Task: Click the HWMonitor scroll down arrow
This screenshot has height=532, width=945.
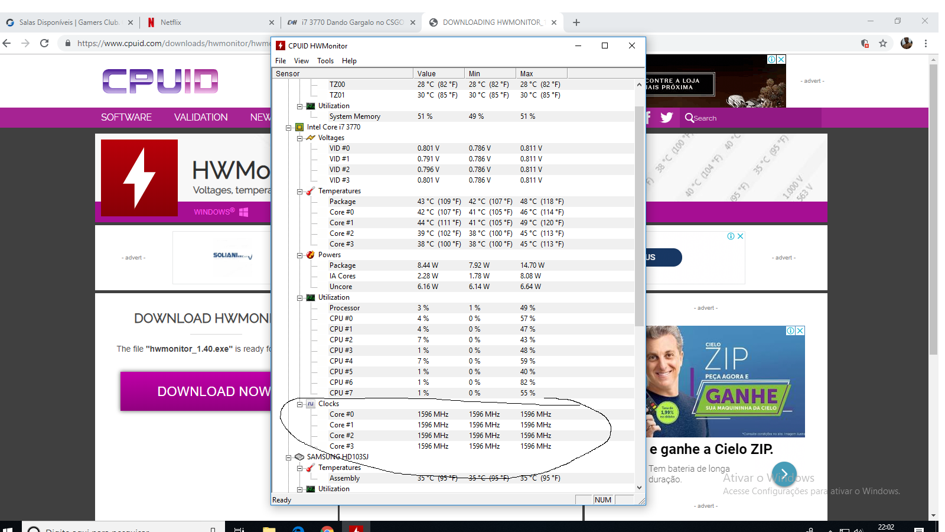Action: click(639, 488)
